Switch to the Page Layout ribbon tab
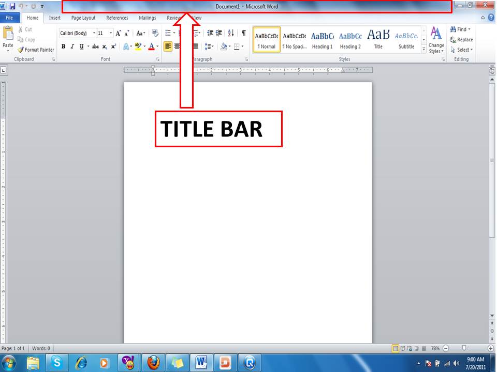This screenshot has height=372, width=497. [x=83, y=18]
